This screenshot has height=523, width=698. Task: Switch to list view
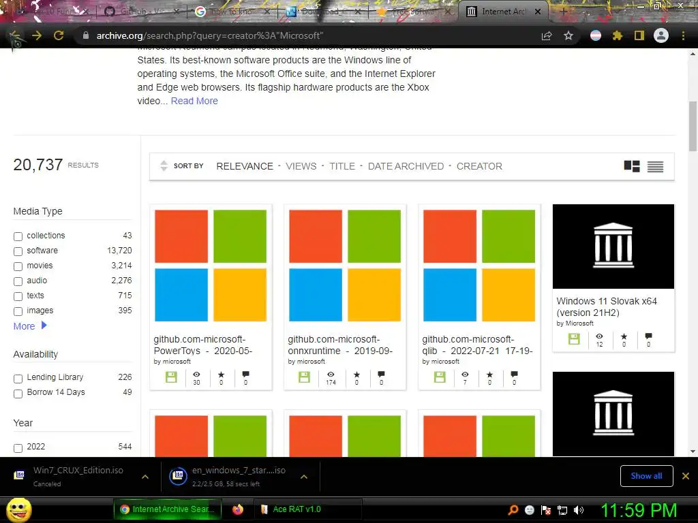coord(655,166)
